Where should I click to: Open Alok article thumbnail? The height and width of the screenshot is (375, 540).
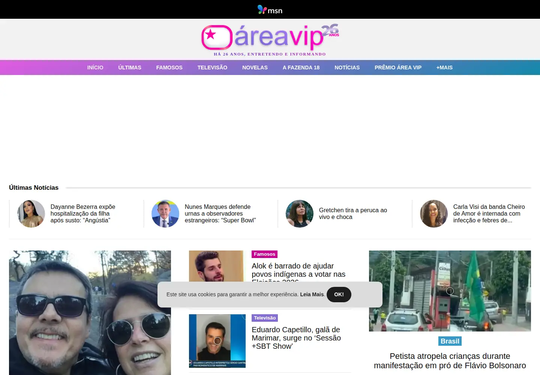(x=217, y=266)
